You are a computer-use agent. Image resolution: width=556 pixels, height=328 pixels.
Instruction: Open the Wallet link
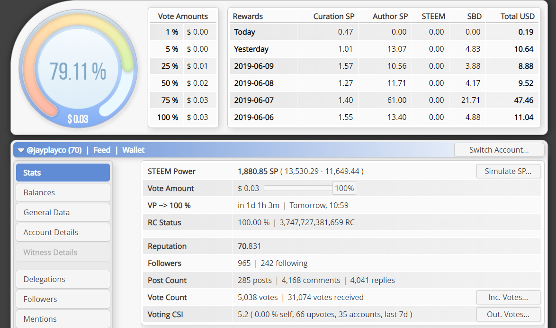point(134,150)
